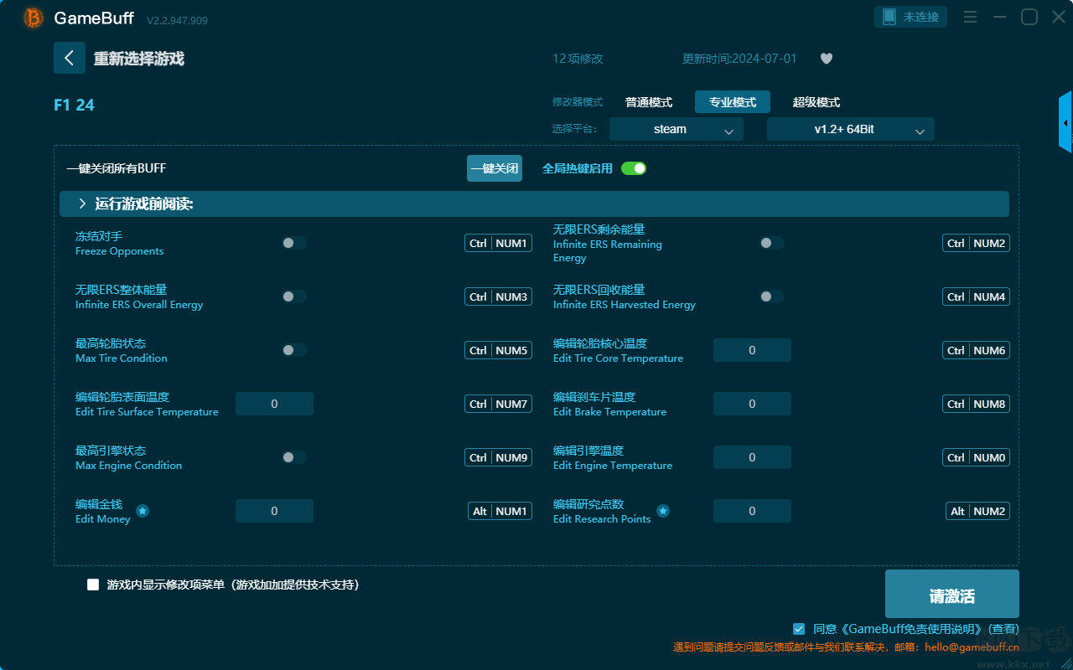
Task: Click star badge next to Edit Money
Action: click(x=143, y=511)
